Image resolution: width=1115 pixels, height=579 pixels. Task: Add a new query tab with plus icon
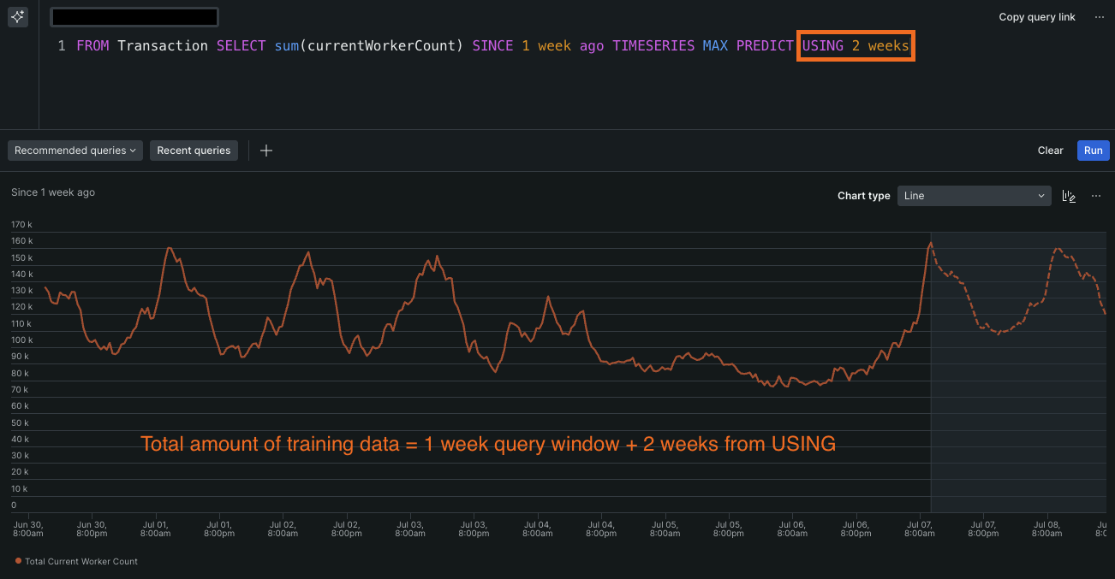(266, 151)
